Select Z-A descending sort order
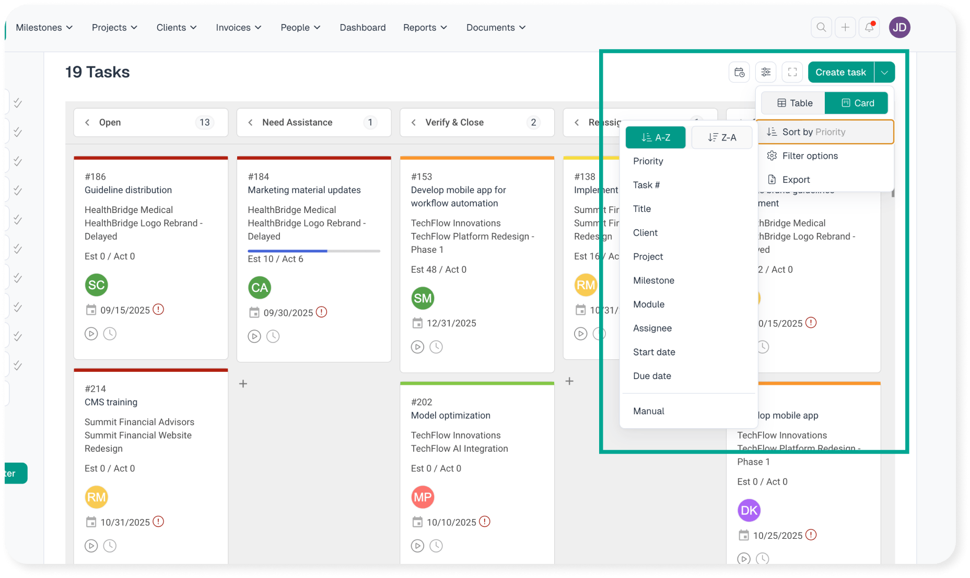 coord(722,138)
